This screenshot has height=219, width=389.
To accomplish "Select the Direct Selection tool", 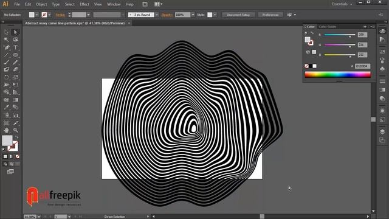I will tap(15, 32).
